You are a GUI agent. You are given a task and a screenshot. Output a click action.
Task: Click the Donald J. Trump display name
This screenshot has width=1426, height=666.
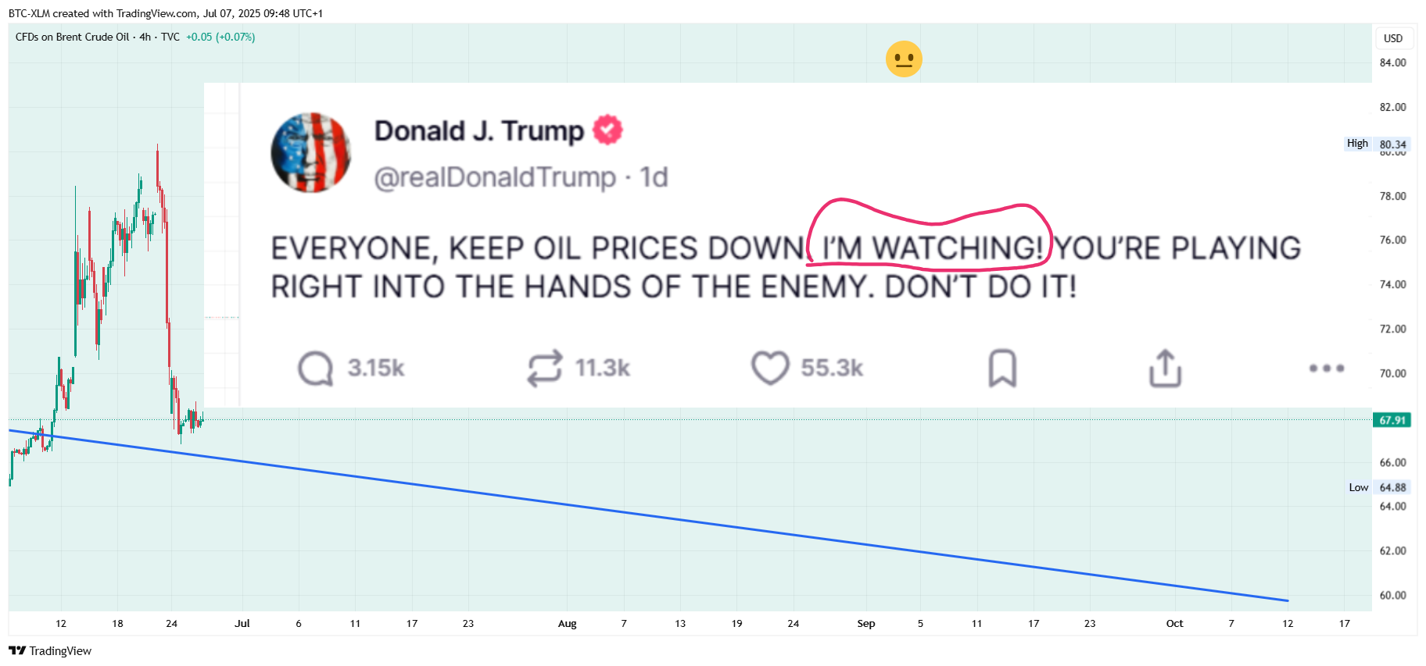click(479, 130)
